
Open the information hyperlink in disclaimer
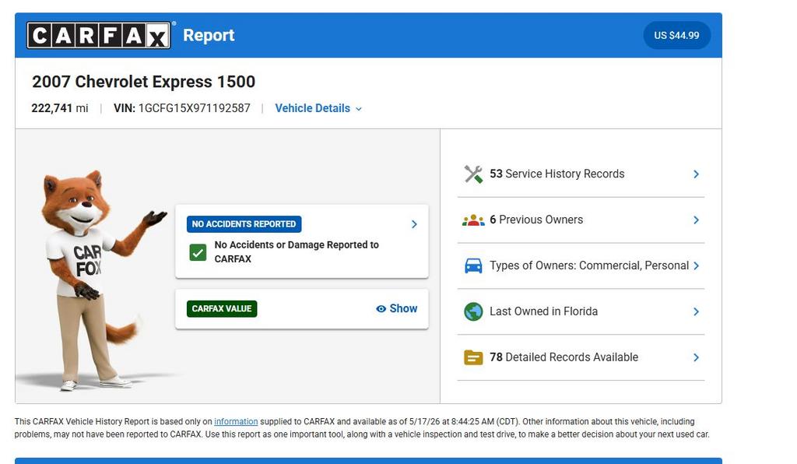[x=236, y=421]
